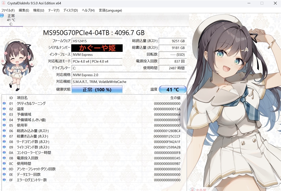Open the ディスク(D) menu
This screenshot has height=191, width=281.
(71, 10)
